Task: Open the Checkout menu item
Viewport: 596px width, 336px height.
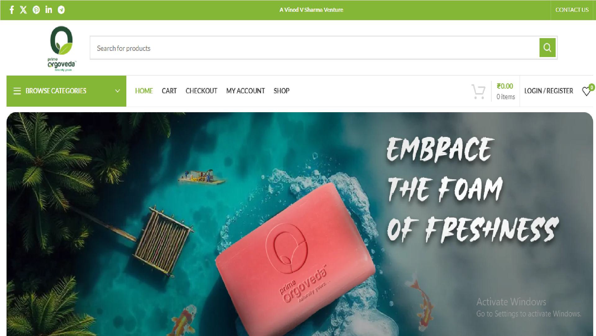Action: pyautogui.click(x=201, y=91)
